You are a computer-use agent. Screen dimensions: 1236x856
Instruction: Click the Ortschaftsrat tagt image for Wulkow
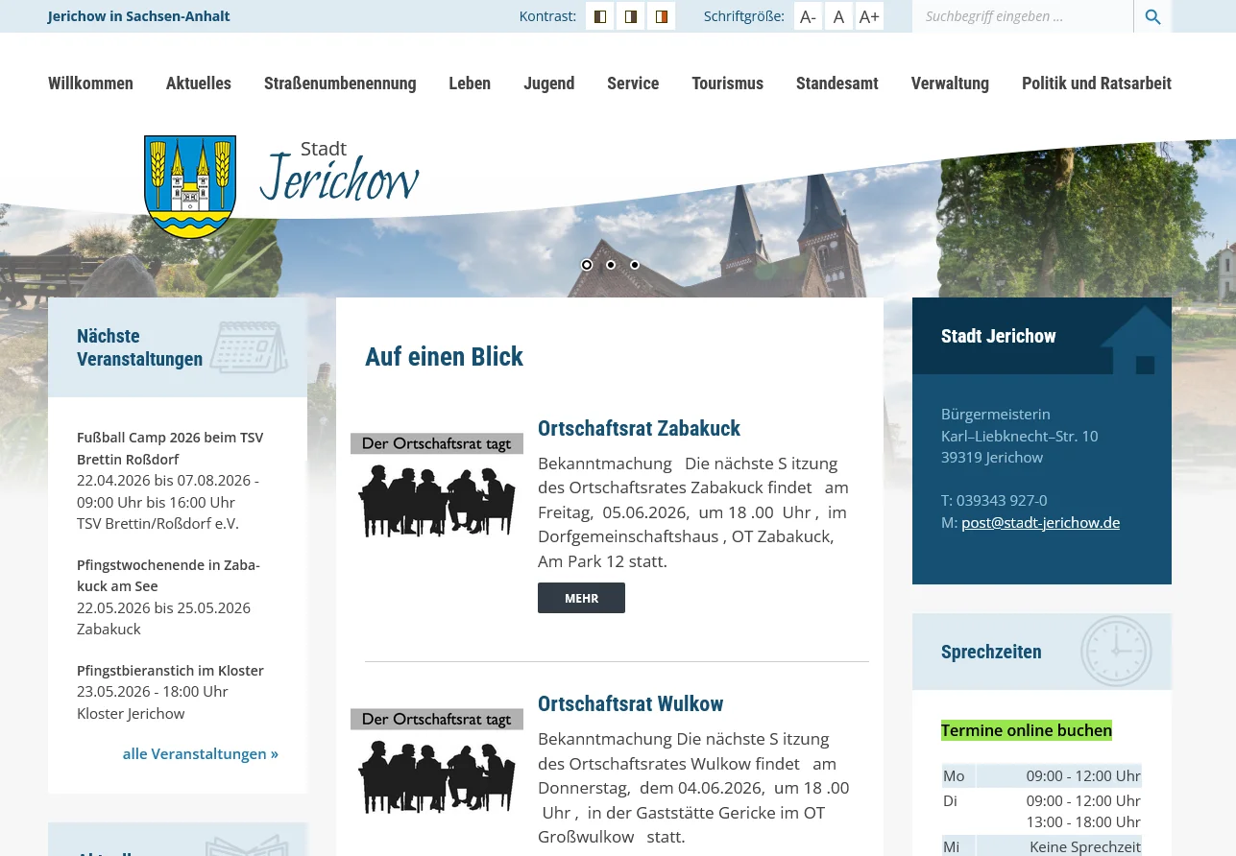[437, 761]
